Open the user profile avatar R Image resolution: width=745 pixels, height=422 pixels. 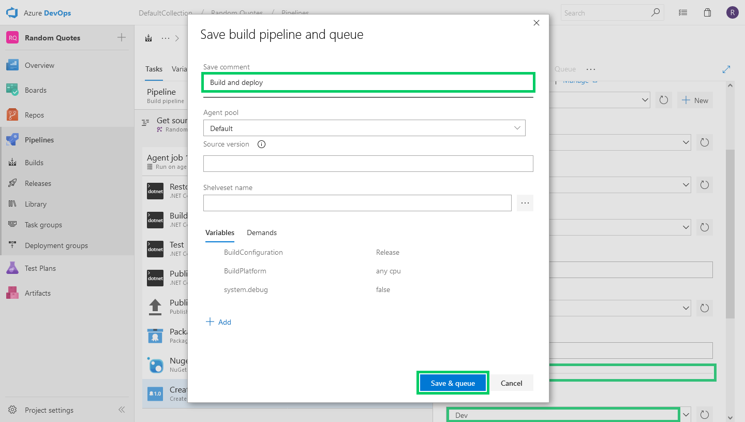(x=732, y=13)
